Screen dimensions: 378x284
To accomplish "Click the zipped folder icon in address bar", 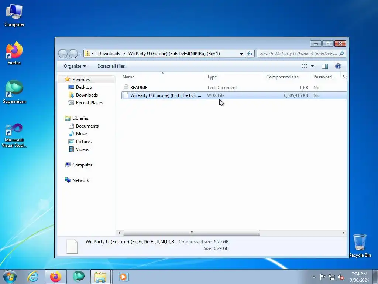I will [87, 53].
